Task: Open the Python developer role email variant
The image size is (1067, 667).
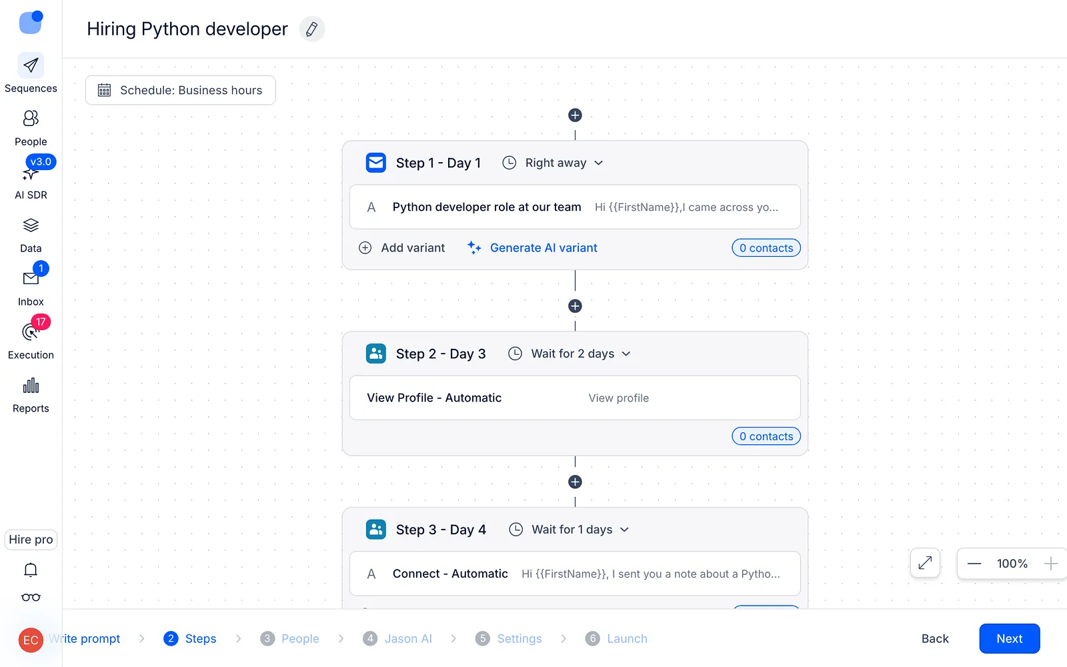Action: pyautogui.click(x=575, y=207)
